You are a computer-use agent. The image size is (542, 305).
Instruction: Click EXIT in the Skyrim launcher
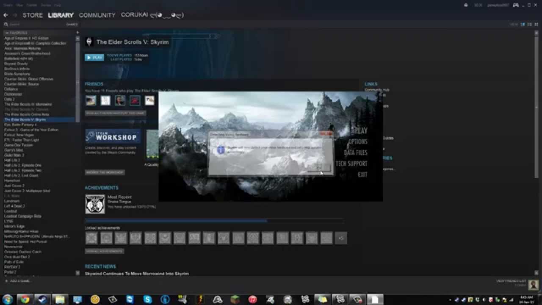point(362,175)
